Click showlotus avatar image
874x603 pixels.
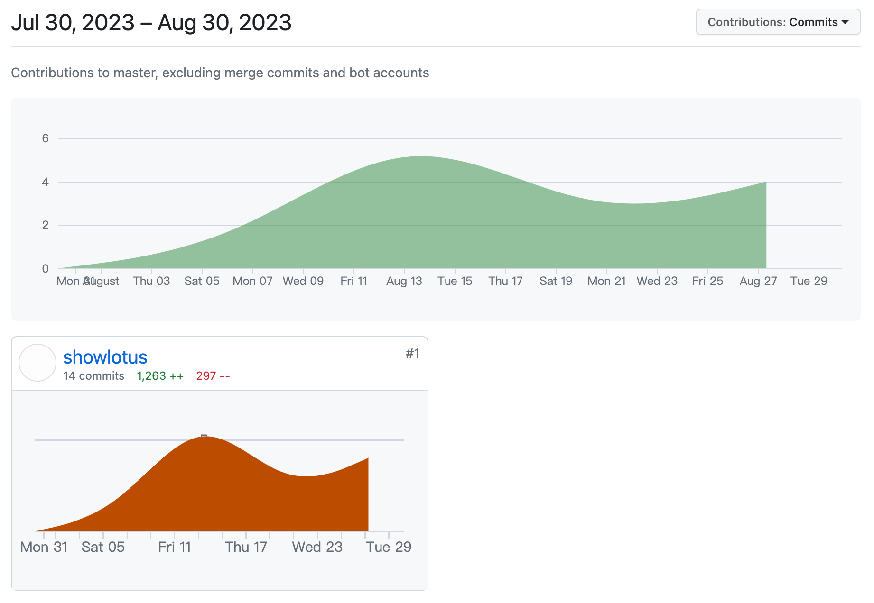(37, 363)
